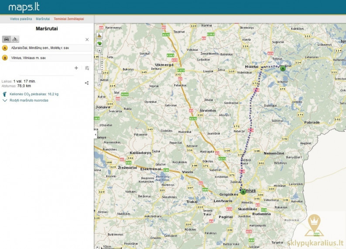Edit the start point Ažuraisčiai field
This screenshot has width=346, height=249.
tap(51, 48)
